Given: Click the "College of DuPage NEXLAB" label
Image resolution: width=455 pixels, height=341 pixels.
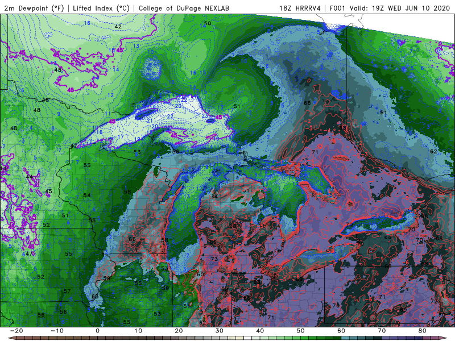Looking at the screenshot, I should [184, 8].
